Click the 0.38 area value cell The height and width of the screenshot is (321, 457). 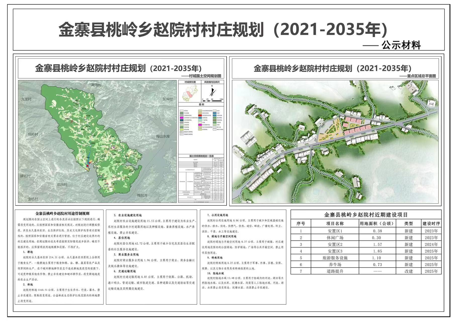coord(377,231)
